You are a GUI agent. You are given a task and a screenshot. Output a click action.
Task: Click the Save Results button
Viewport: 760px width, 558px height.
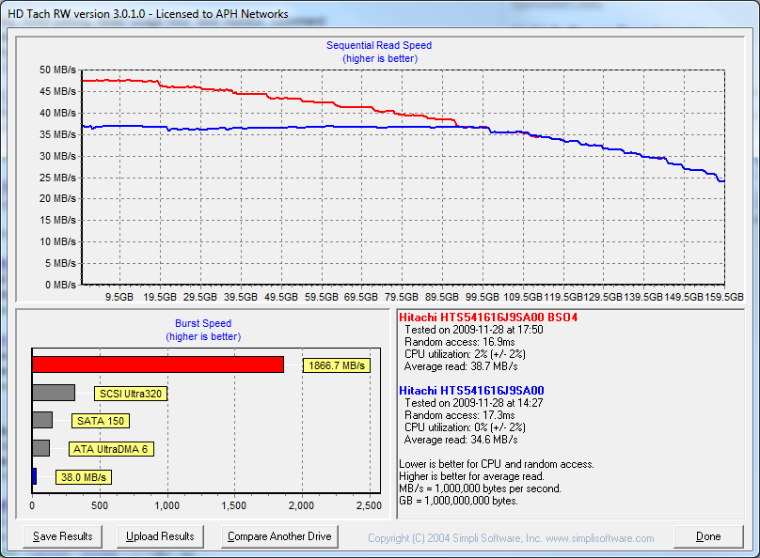click(62, 536)
